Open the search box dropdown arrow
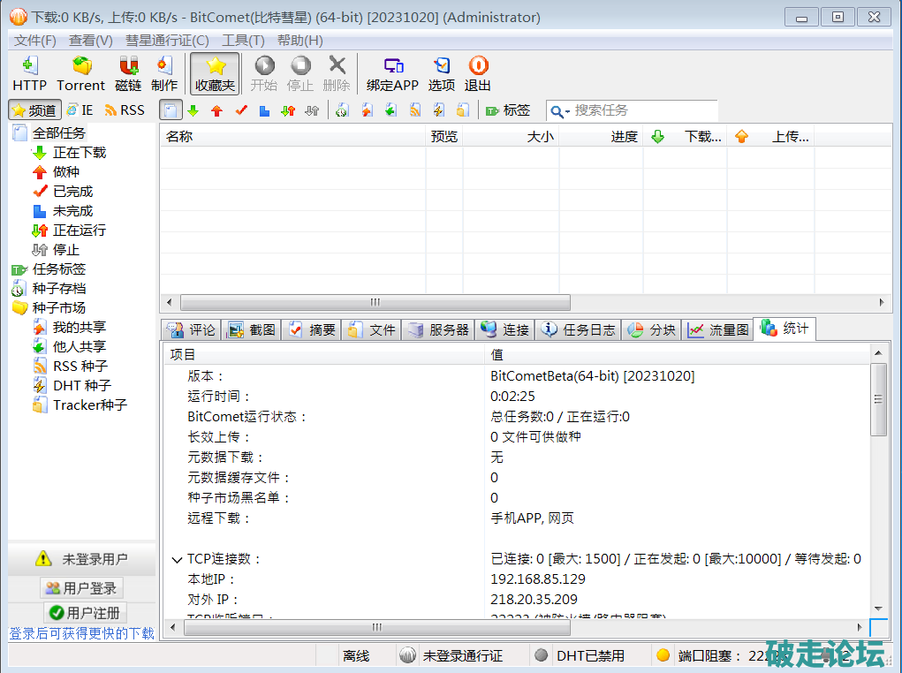Image resolution: width=902 pixels, height=673 pixels. tap(561, 111)
